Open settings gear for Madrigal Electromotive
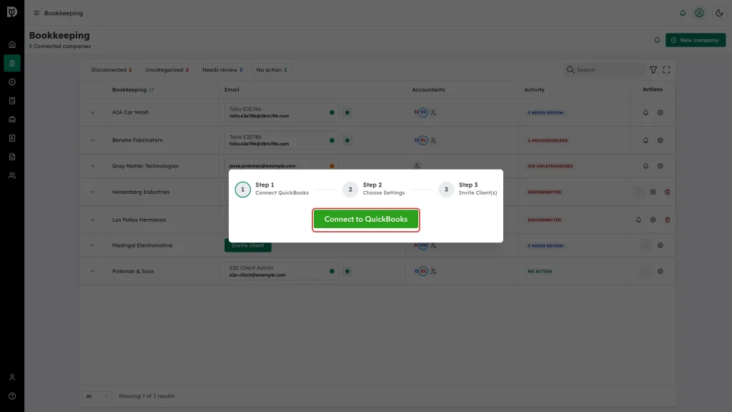 [660, 245]
